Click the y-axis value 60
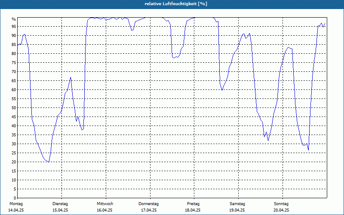The height and width of the screenshot is (215, 344). coord(14,90)
